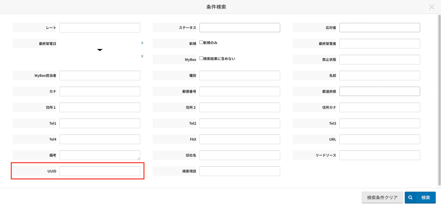Click the 住所２ input field
This screenshot has height=207, width=441.
[x=240, y=107]
